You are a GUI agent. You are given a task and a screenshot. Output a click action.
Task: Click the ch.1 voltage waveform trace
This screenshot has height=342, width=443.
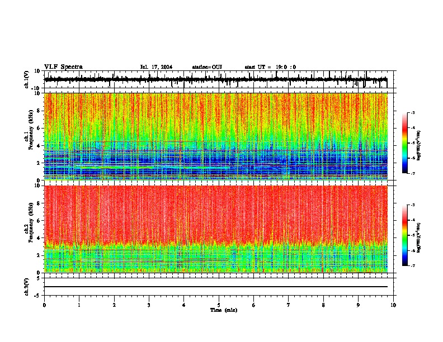[216, 79]
